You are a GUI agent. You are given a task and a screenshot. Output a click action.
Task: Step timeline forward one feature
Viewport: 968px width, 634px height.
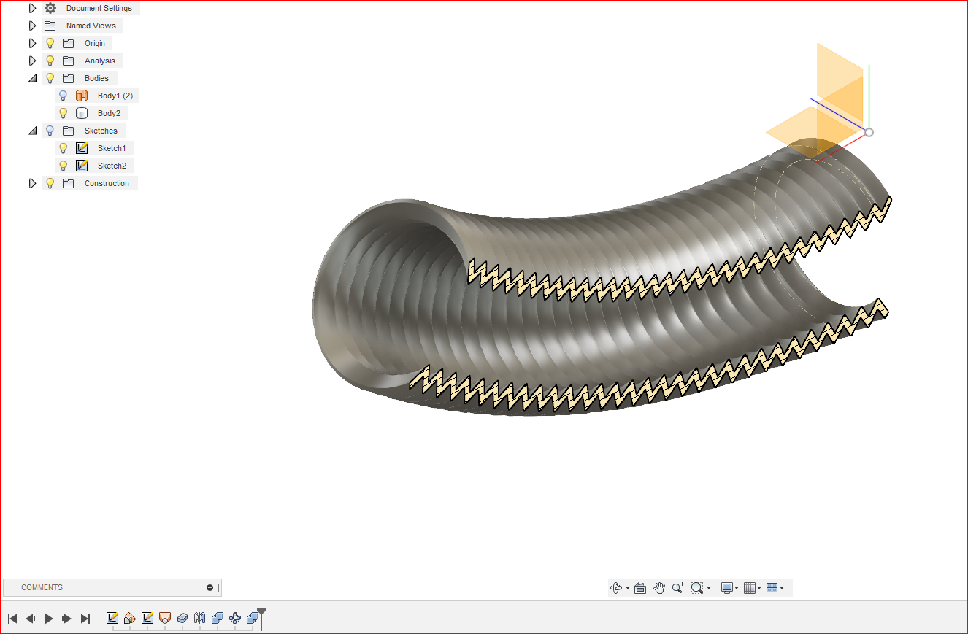click(x=66, y=619)
